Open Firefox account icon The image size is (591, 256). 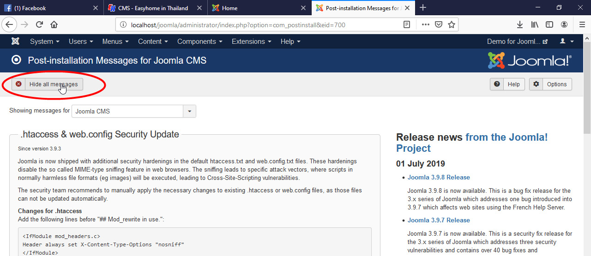[564, 24]
